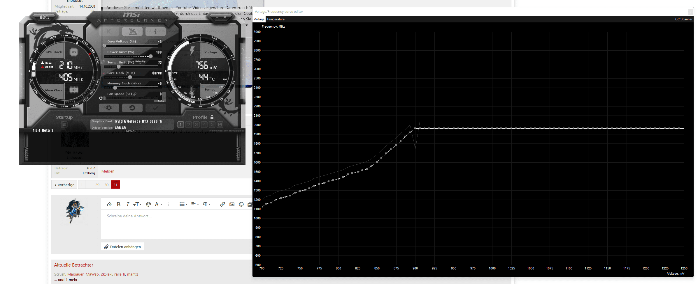Open the user Maibauer in viewers list
The height and width of the screenshot is (284, 698).
(x=76, y=274)
